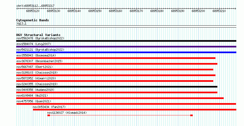The image size is (244, 126).
Task: Click ruler position 68953150
Action: click(95, 11)
